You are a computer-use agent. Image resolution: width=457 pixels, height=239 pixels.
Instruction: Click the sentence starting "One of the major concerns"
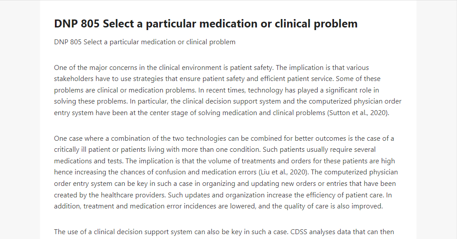coord(164,68)
